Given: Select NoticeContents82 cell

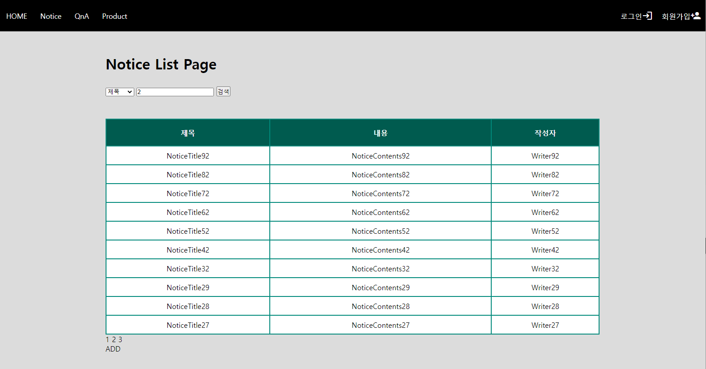Looking at the screenshot, I should click(381, 175).
